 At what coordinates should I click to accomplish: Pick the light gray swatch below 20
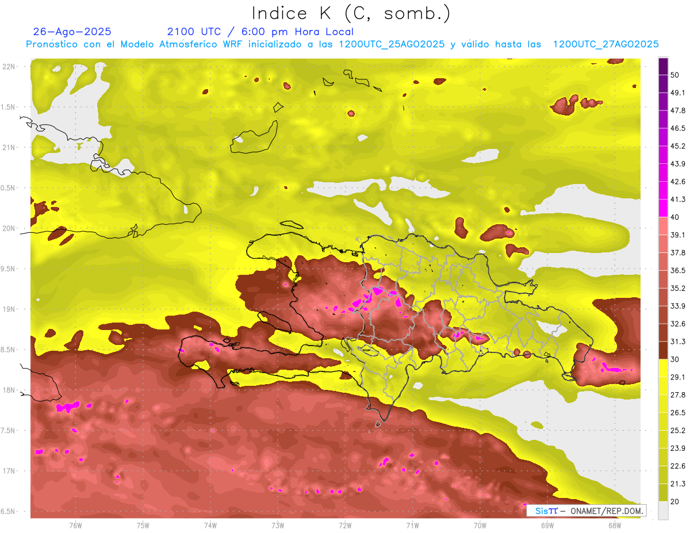[x=663, y=511]
